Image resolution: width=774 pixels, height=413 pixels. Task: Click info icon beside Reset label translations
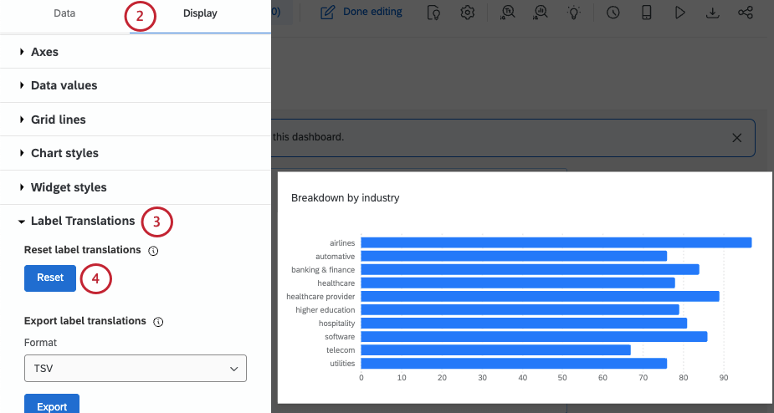coord(153,250)
